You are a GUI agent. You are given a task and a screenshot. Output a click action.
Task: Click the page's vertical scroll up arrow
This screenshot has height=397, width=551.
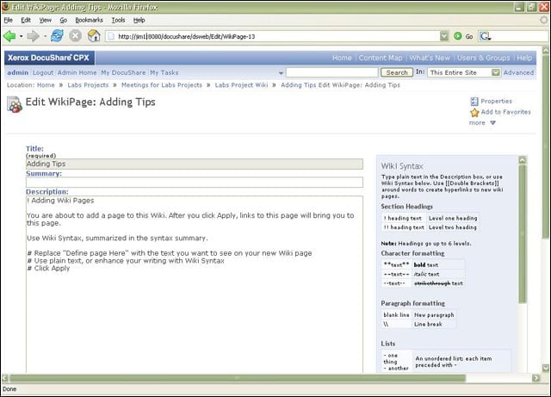pos(545,50)
